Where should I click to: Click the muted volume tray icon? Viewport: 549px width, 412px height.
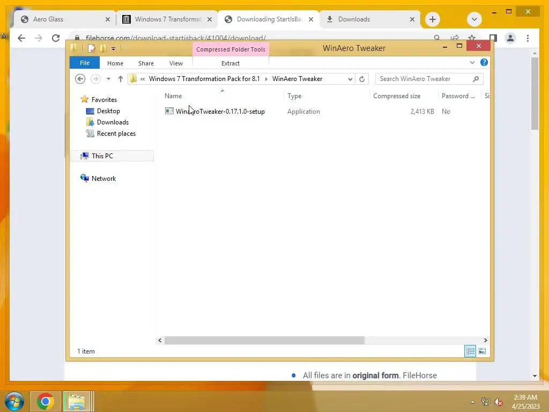498,402
